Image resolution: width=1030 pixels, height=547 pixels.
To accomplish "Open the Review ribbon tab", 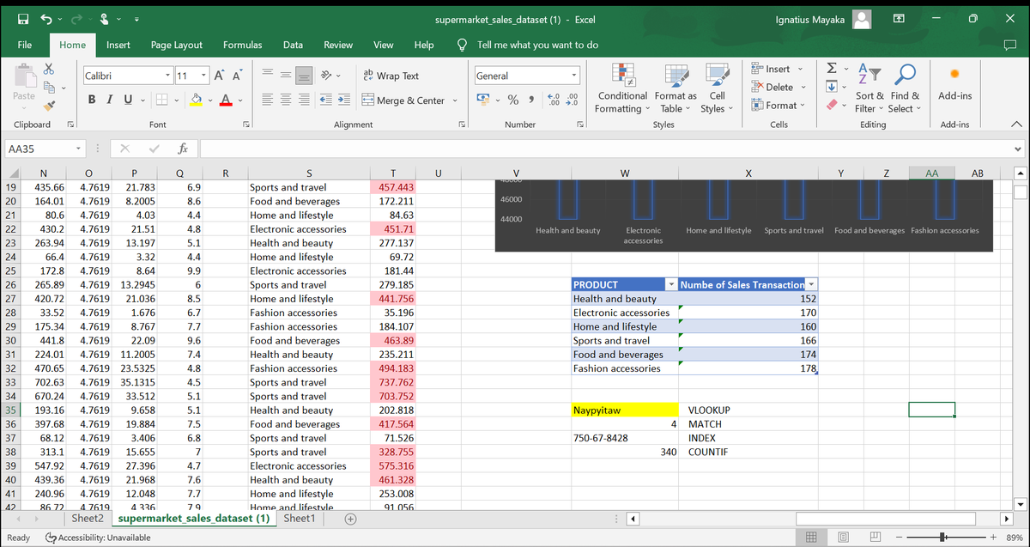I will [338, 45].
